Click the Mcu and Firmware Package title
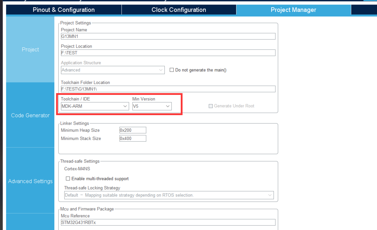 [87, 209]
